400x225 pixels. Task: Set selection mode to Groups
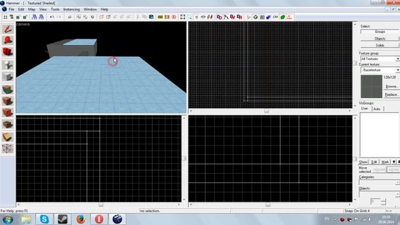379,32
